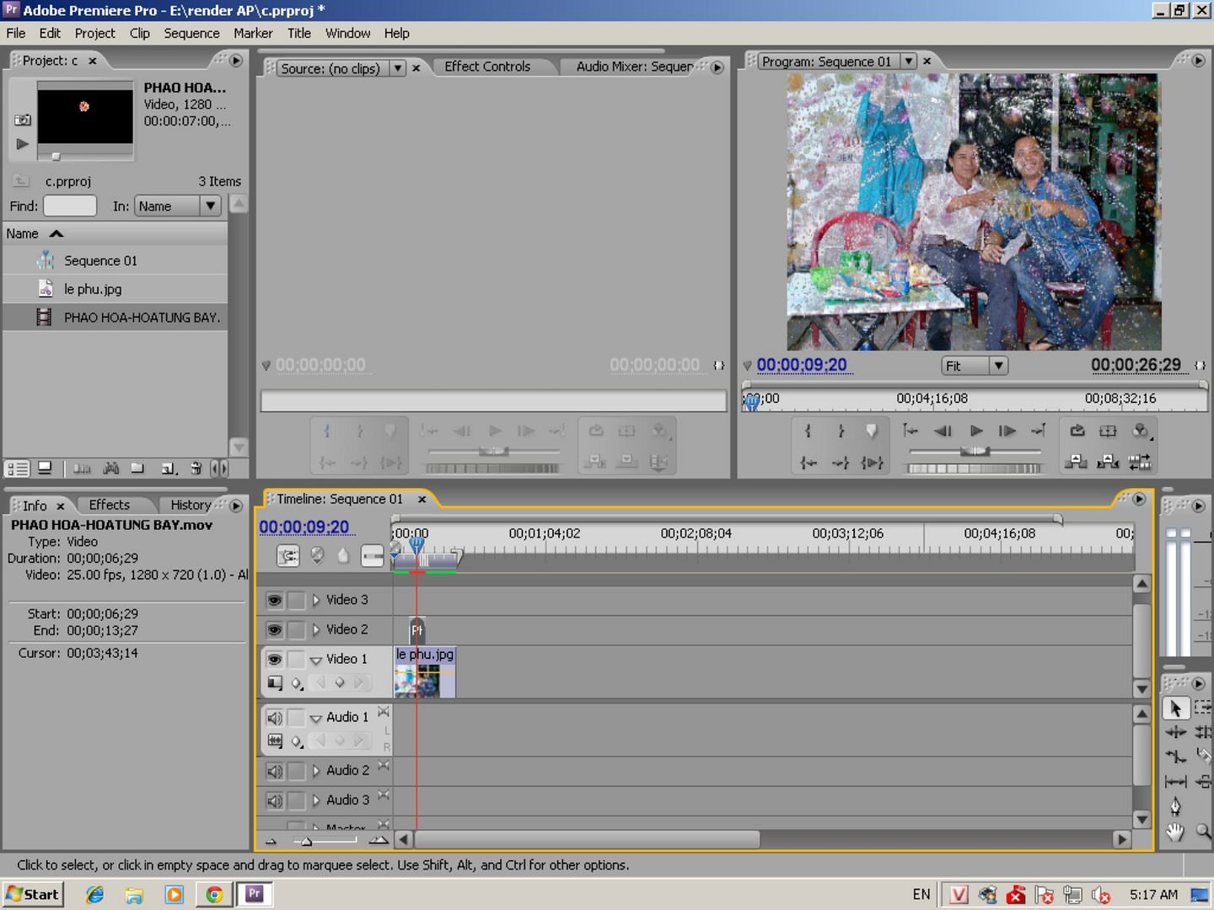1214x910 pixels.
Task: Go to Out point in Program monitor
Action: coord(841,462)
